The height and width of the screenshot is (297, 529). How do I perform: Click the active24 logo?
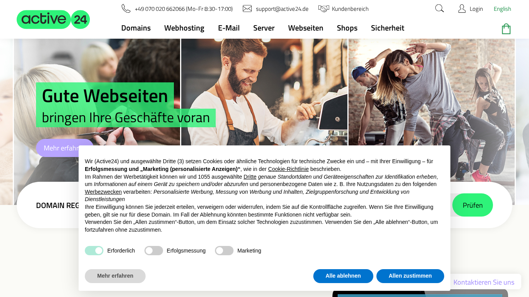click(53, 19)
